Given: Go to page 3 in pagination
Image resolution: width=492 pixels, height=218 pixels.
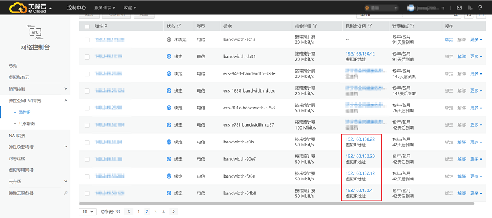Looking at the screenshot, I should click(155, 212).
